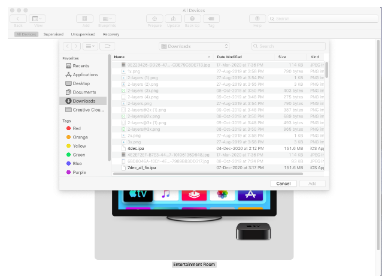Image resolution: width=391 pixels, height=279 pixels.
Task: Click the Prepare toolbar icon
Action: coord(154,19)
